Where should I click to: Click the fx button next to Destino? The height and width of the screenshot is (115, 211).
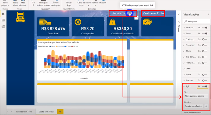(x=206, y=106)
